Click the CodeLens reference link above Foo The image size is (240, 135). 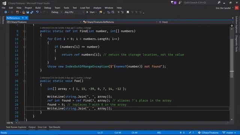click(x=45, y=78)
